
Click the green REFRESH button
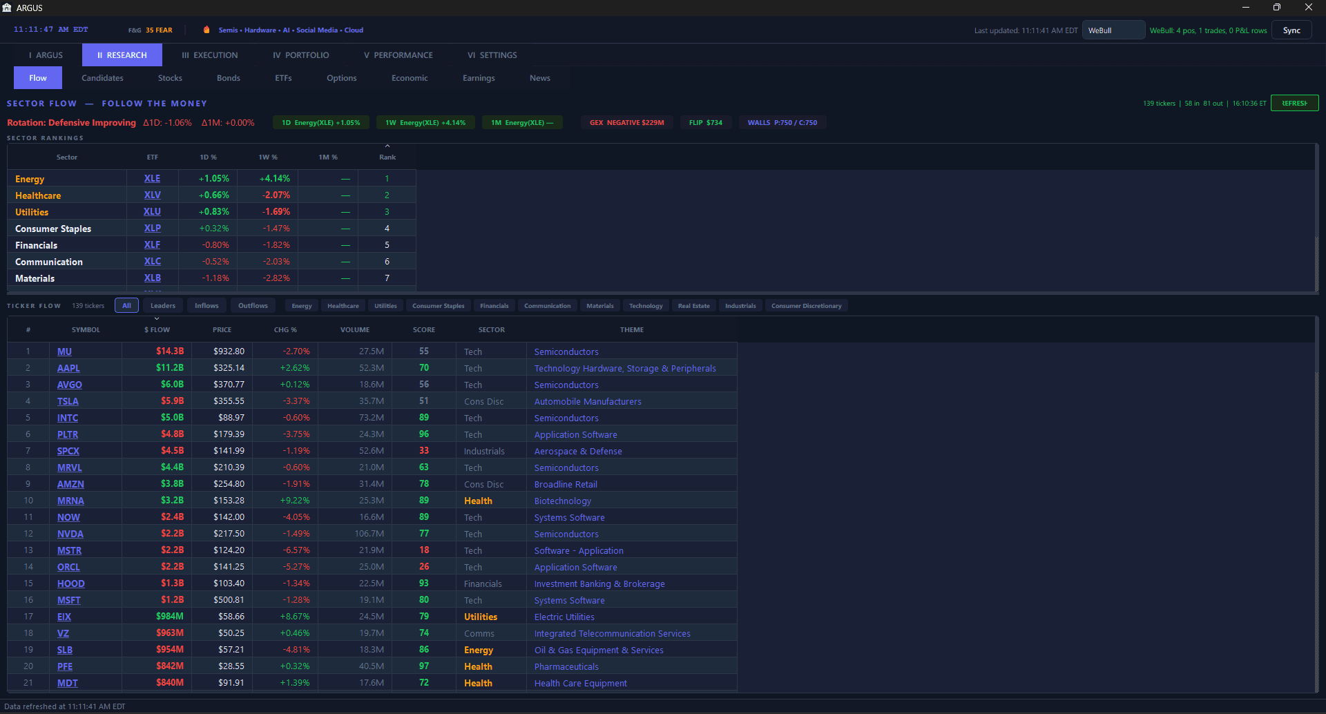[1294, 104]
